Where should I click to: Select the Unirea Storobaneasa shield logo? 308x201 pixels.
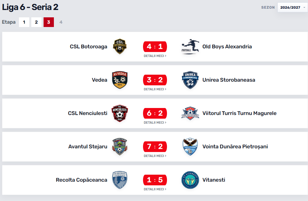coord(190,80)
